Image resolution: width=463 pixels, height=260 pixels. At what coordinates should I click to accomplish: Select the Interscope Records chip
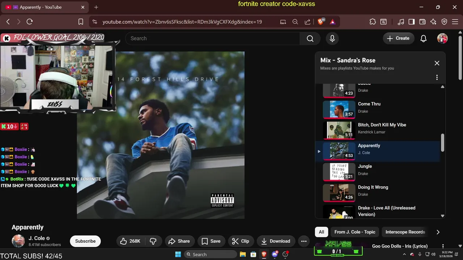point(405,232)
